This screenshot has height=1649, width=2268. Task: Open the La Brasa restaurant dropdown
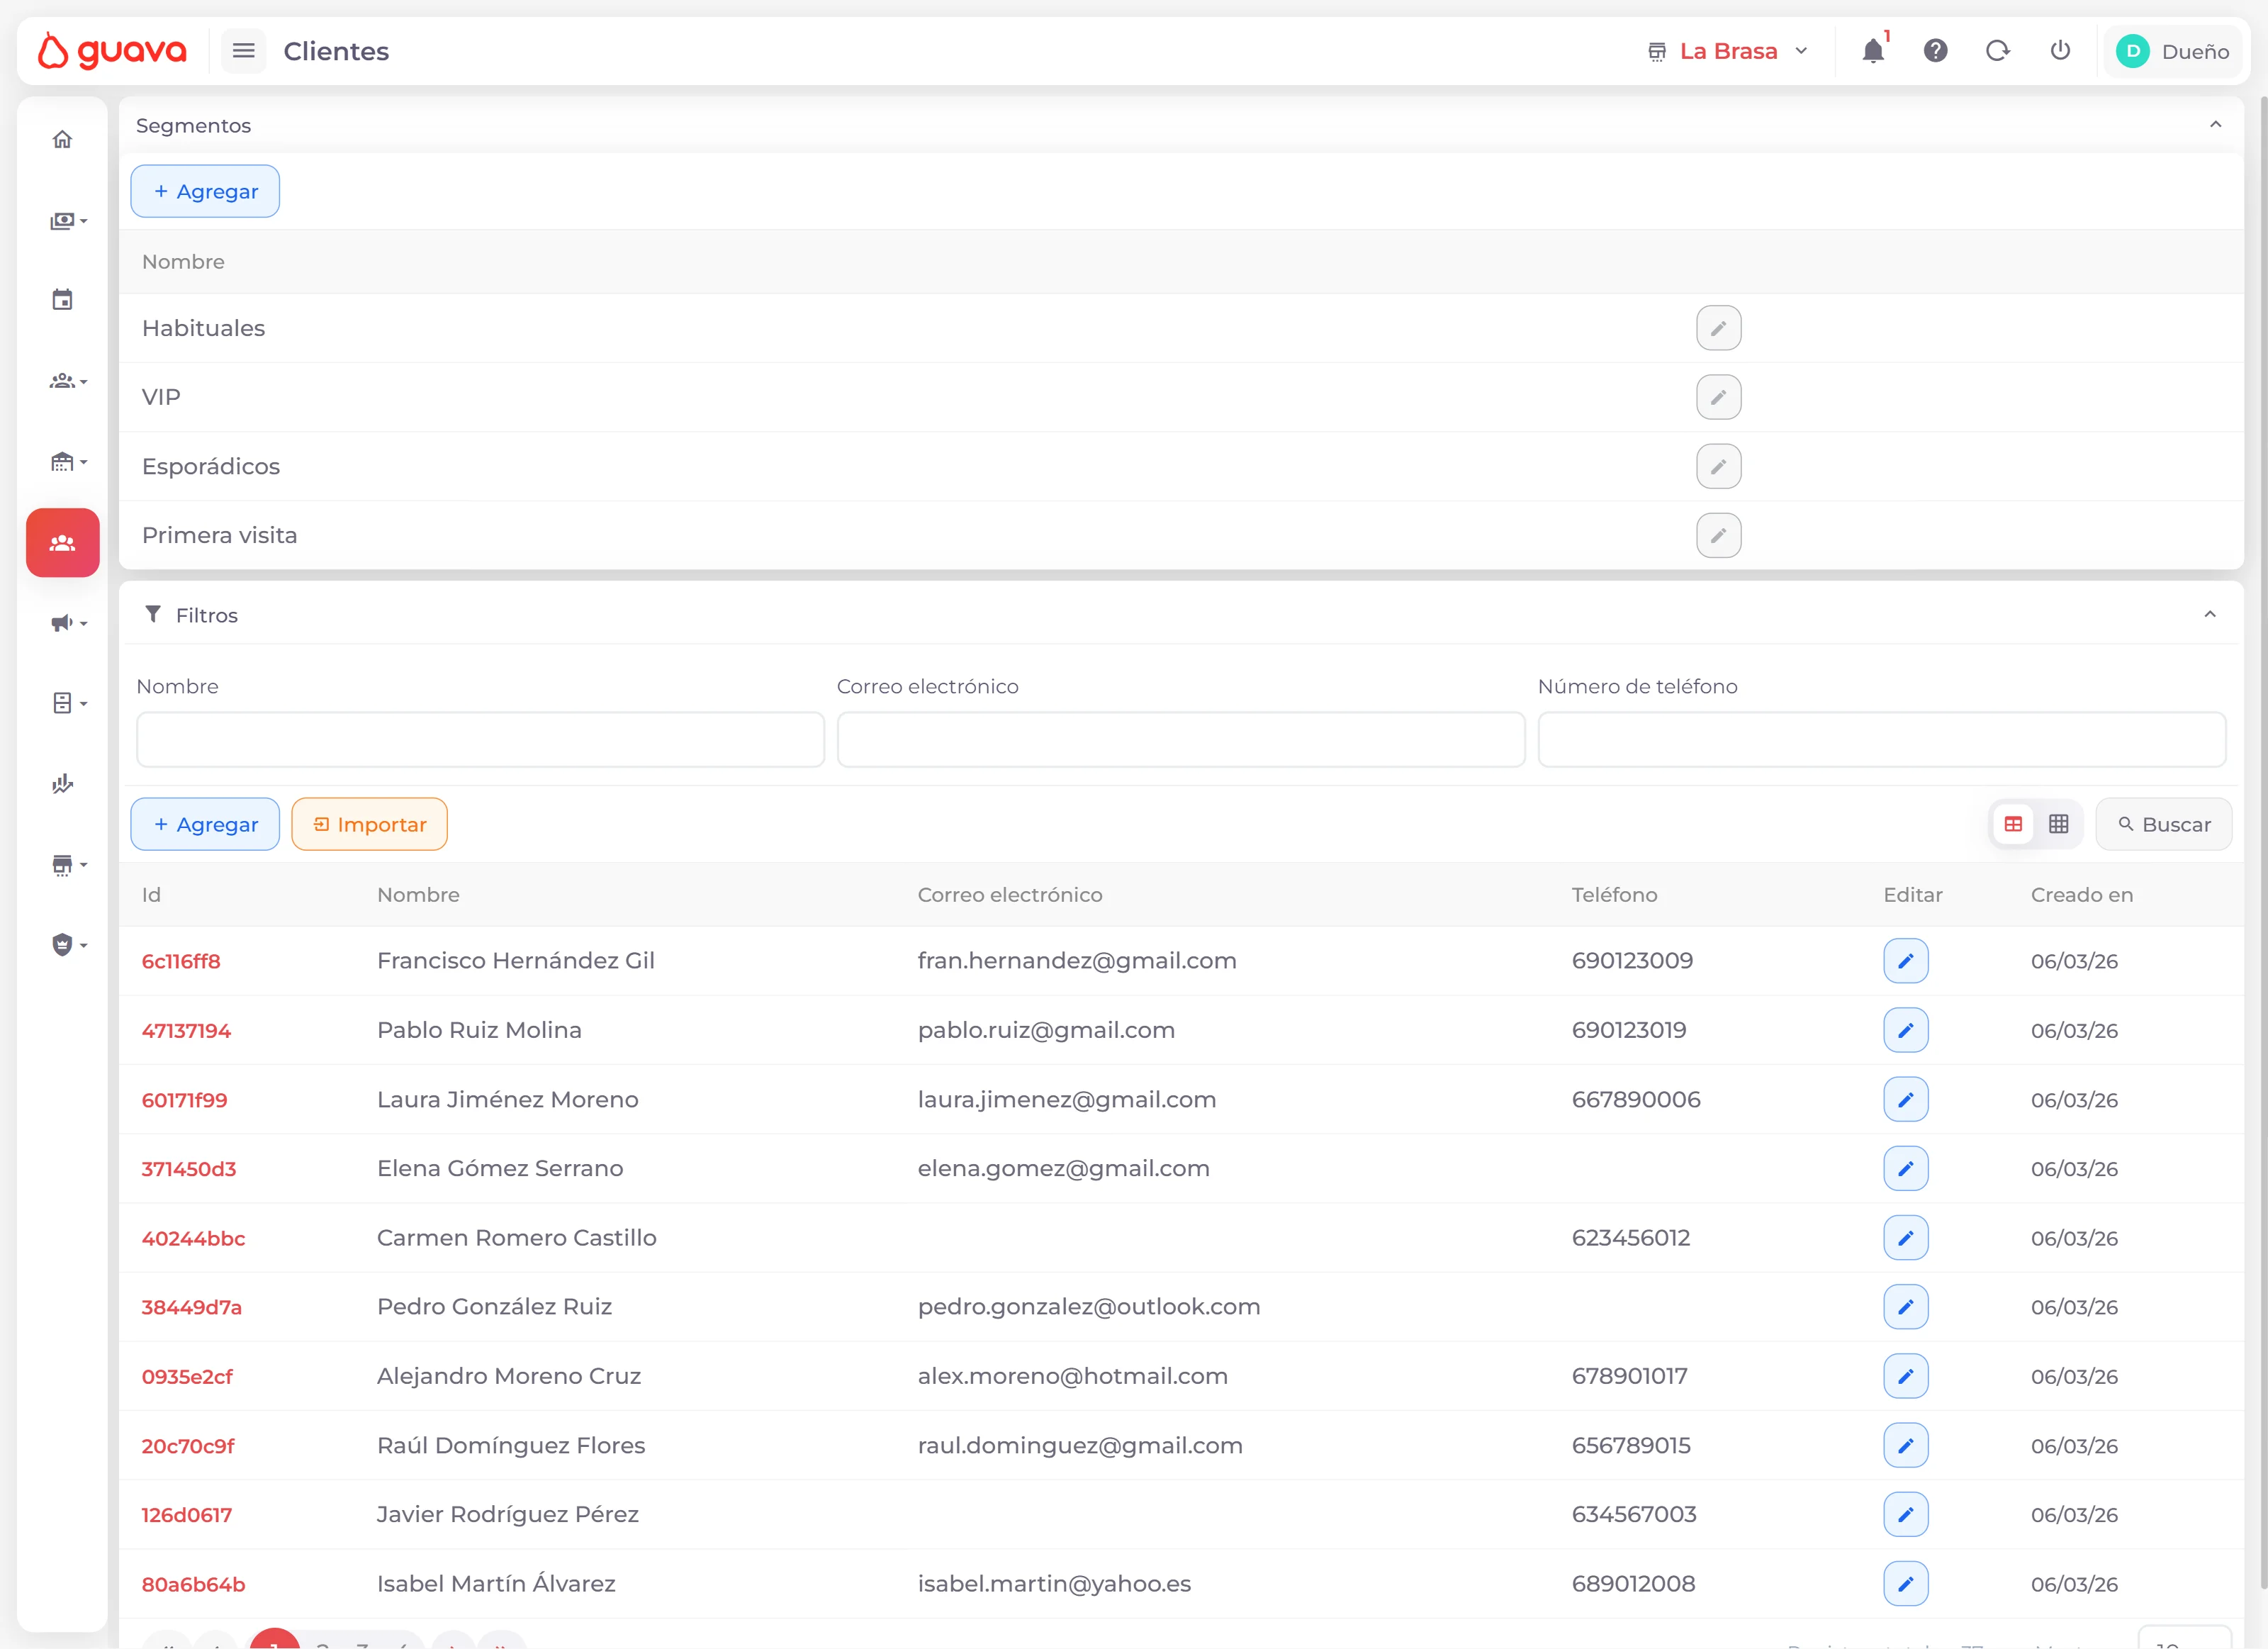pos(1728,51)
